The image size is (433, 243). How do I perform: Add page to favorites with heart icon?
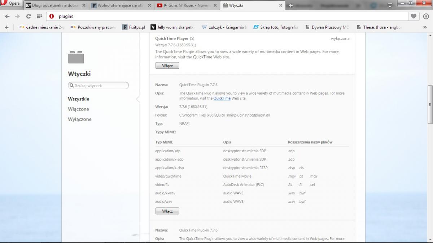[x=414, y=16]
